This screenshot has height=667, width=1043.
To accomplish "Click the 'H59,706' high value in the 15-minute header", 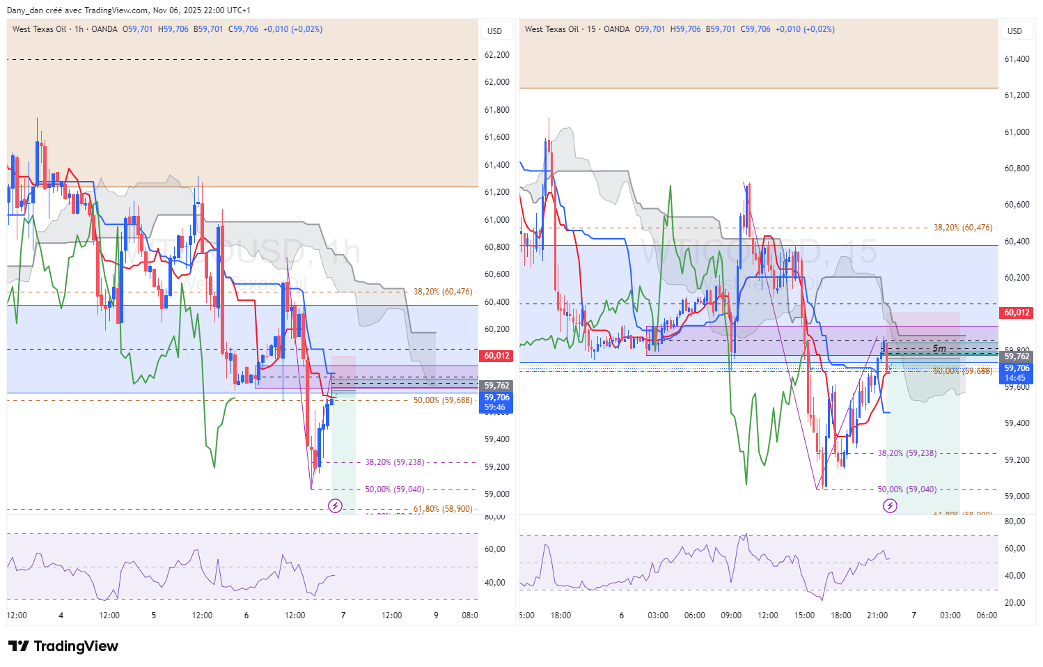I will coord(686,29).
